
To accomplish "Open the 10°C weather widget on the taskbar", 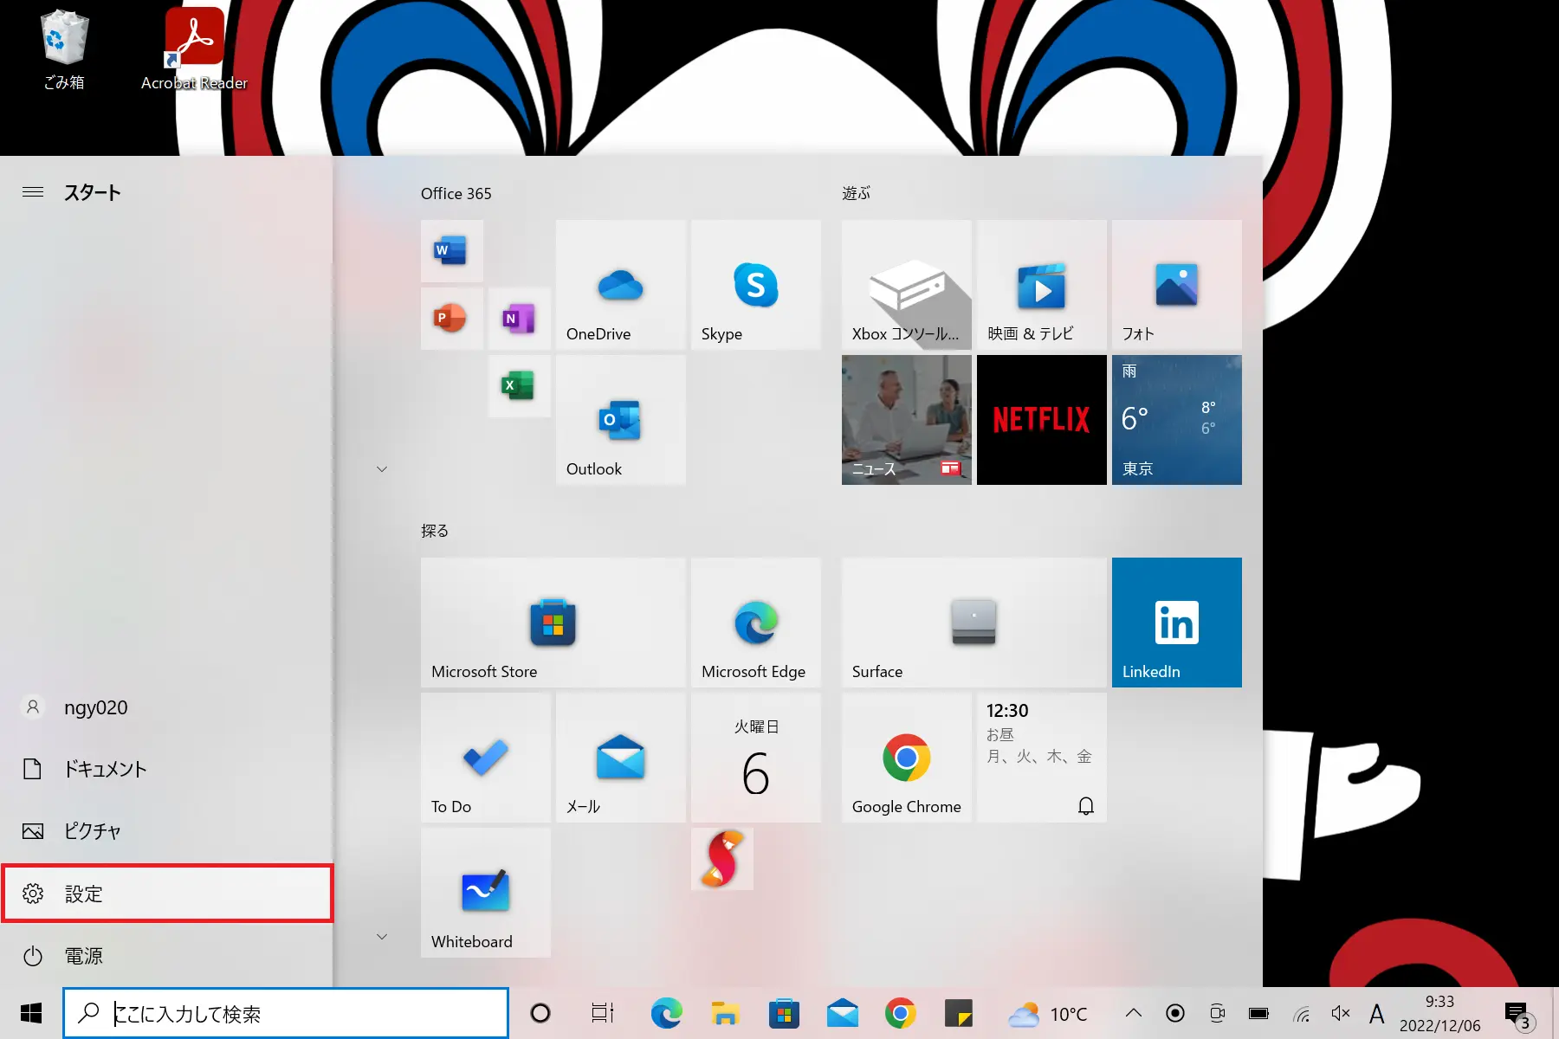I will pos(1048,1014).
